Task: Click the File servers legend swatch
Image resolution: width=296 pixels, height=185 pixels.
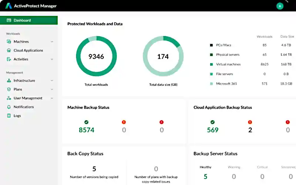Action: coord(211,74)
